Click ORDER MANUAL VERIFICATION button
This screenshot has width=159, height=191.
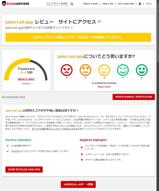click(134, 97)
